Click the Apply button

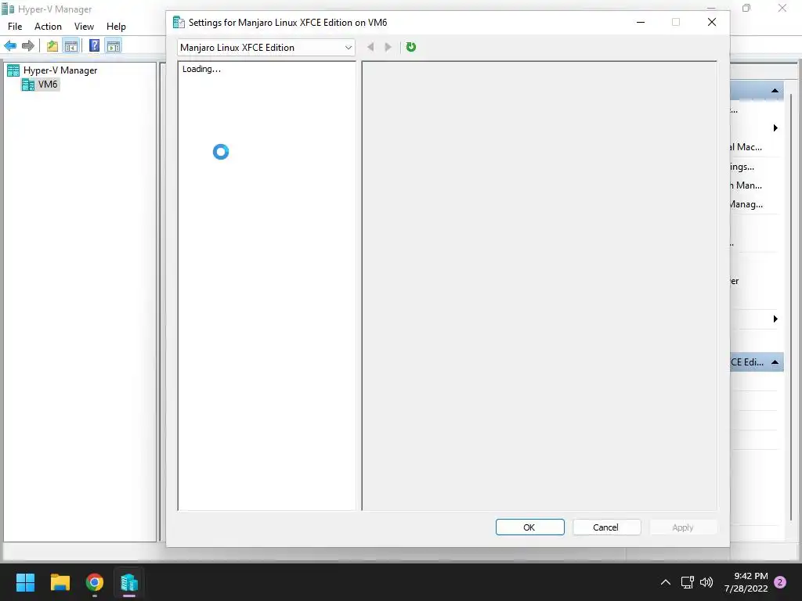(x=683, y=527)
